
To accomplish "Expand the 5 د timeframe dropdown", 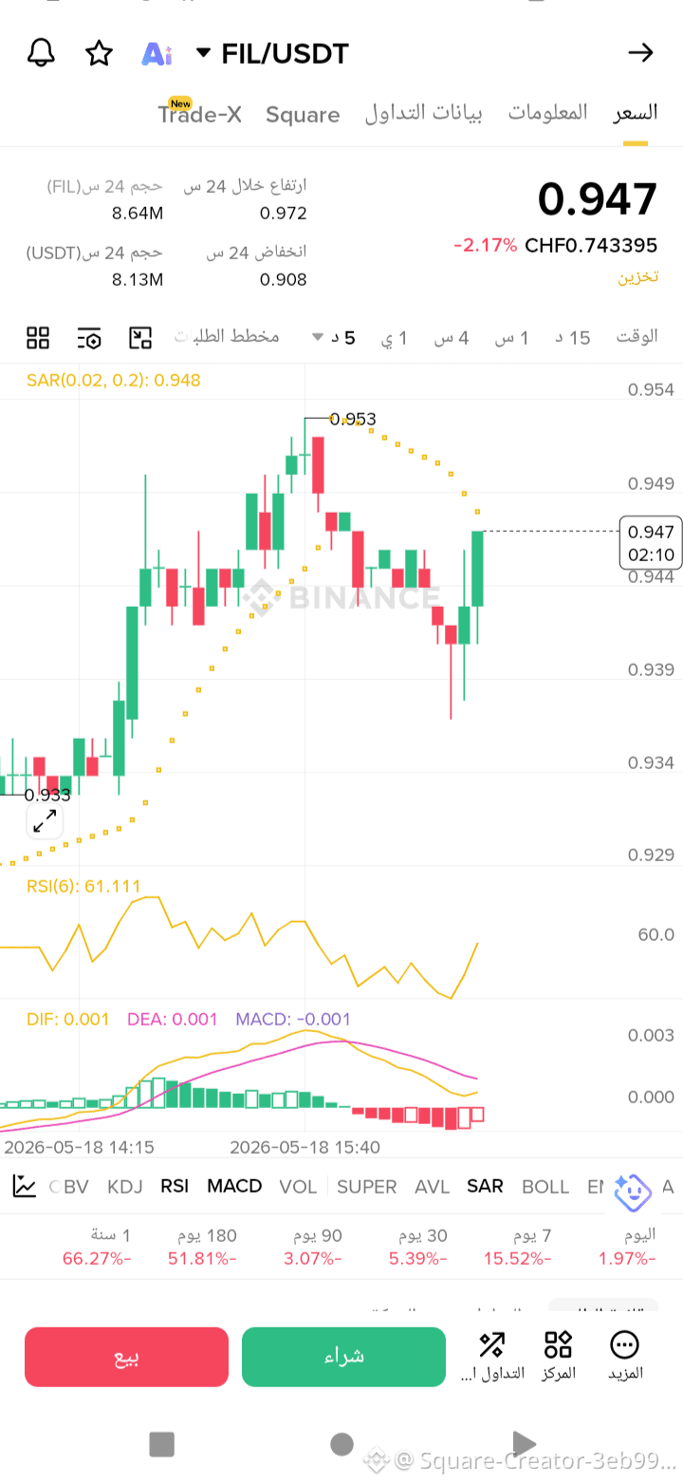I will tap(332, 337).
